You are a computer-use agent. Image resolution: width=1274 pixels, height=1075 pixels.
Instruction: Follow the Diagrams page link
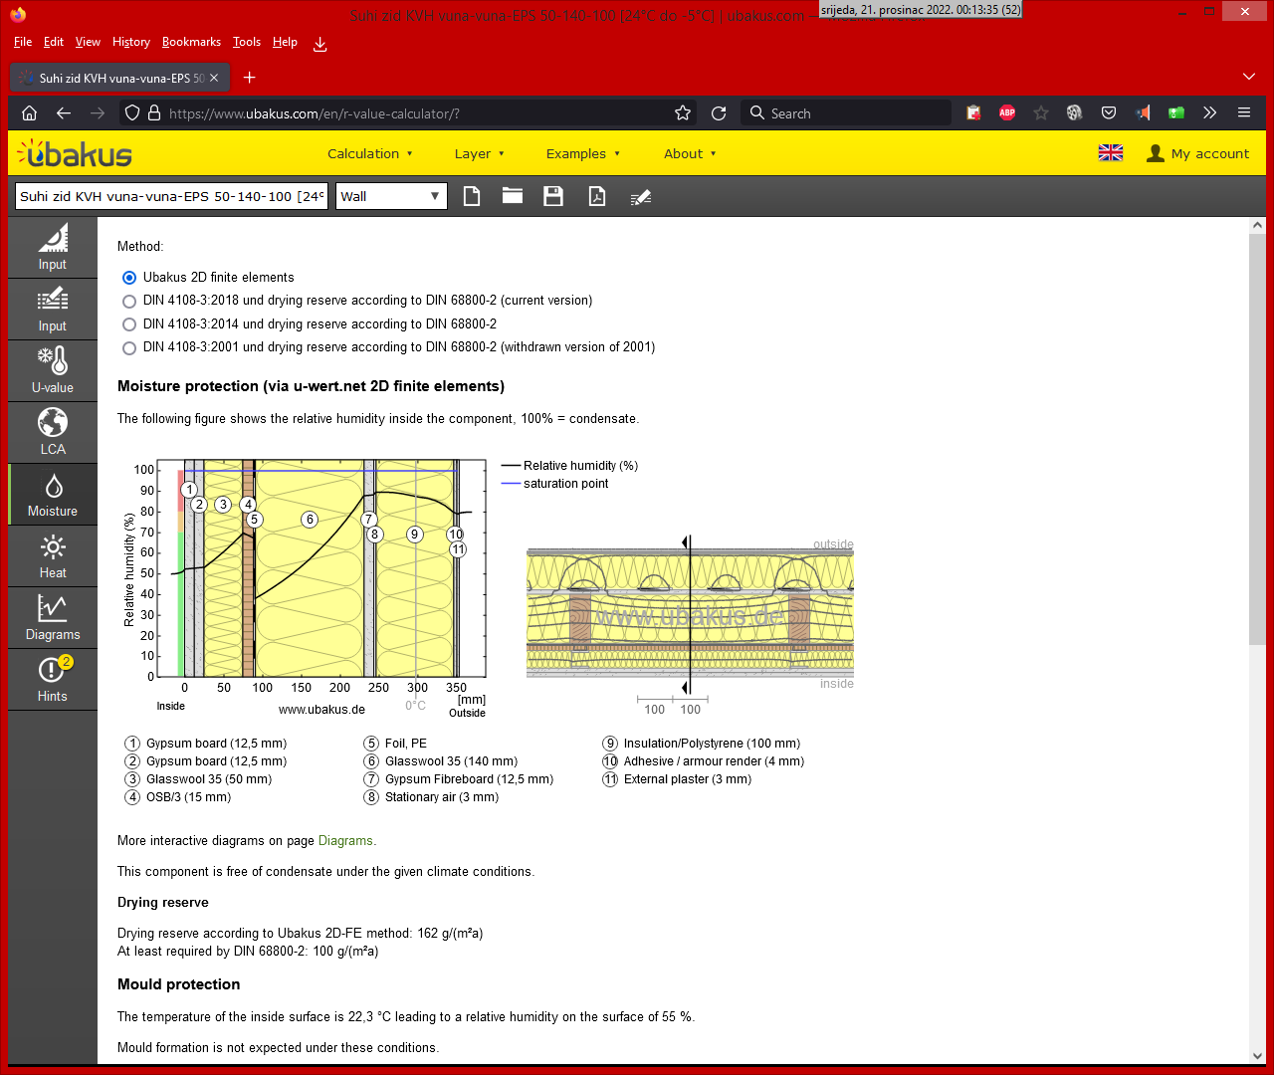pos(345,841)
